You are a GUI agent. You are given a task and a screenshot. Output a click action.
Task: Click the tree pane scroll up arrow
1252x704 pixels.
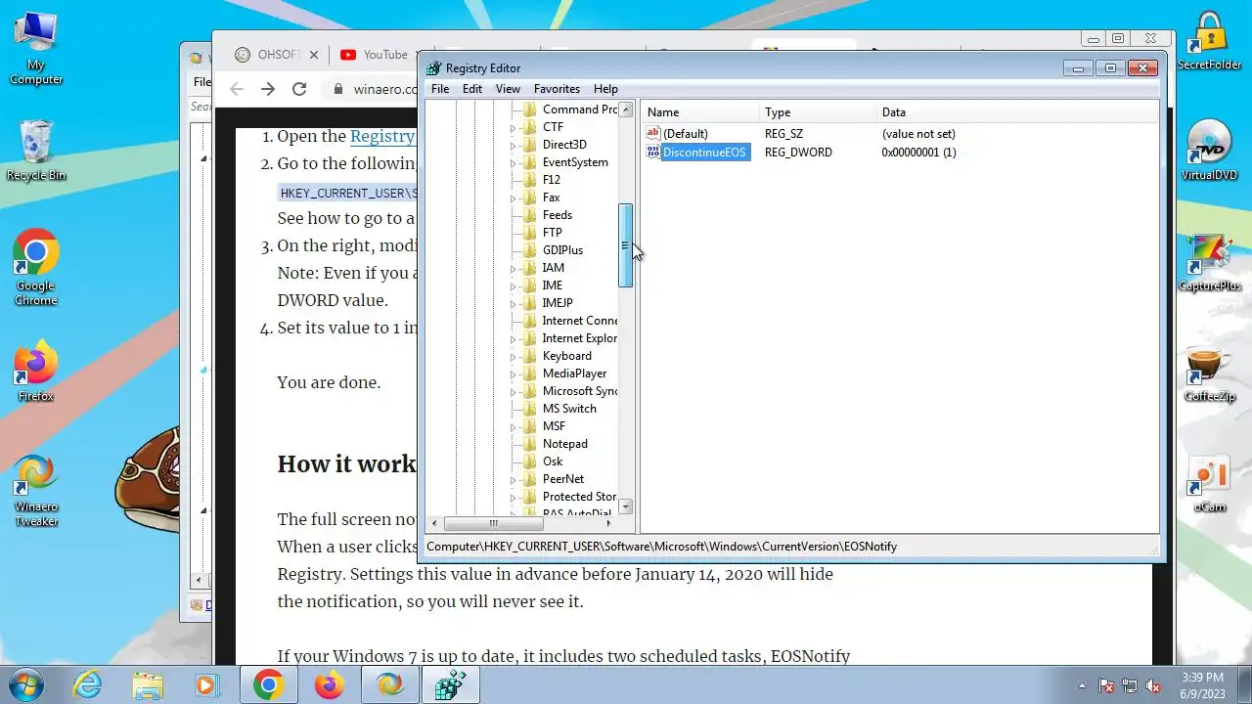(x=626, y=109)
